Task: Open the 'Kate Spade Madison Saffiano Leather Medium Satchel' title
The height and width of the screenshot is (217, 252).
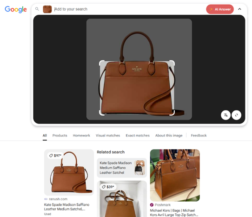Action: tap(66, 207)
